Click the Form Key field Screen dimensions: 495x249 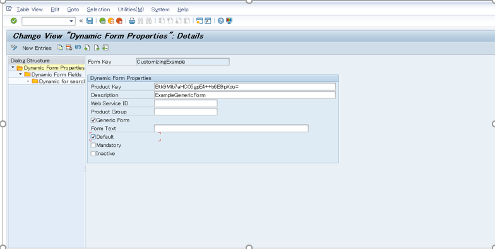pos(182,62)
